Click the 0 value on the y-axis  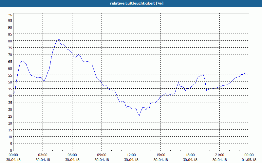click(x=11, y=151)
